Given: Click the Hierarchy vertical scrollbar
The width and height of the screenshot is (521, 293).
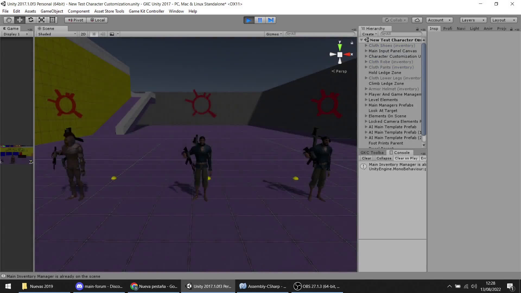Looking at the screenshot, I should tap(424, 90).
